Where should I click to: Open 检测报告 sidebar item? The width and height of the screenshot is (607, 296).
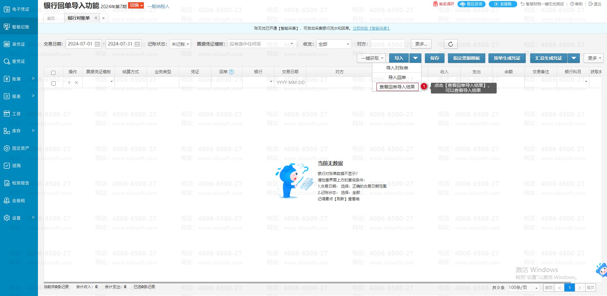[19, 183]
